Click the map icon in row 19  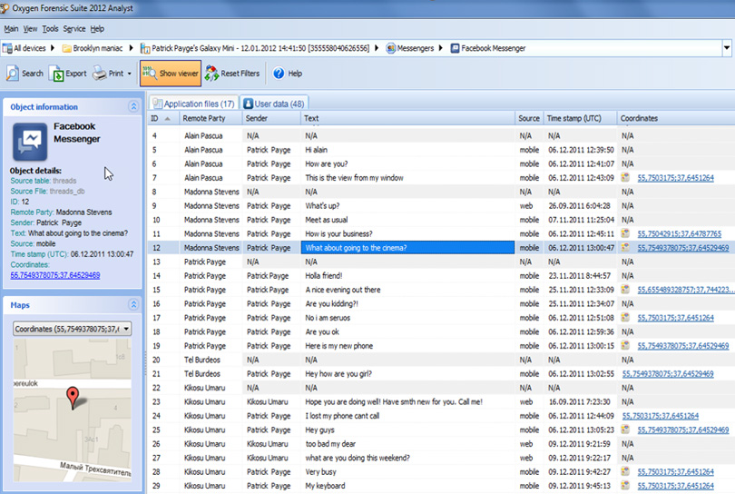point(625,345)
